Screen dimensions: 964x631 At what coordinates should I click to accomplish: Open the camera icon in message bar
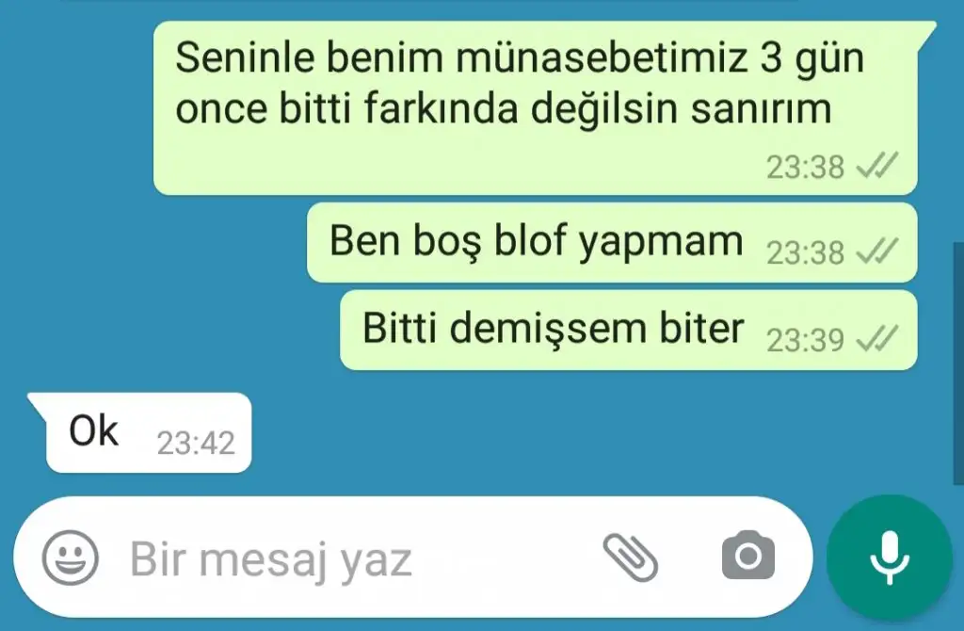coord(747,556)
